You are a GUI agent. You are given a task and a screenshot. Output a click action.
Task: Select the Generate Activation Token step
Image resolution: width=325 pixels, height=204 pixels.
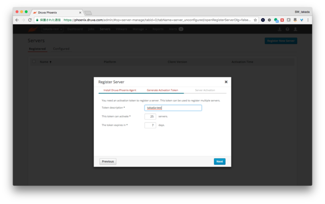(162, 90)
